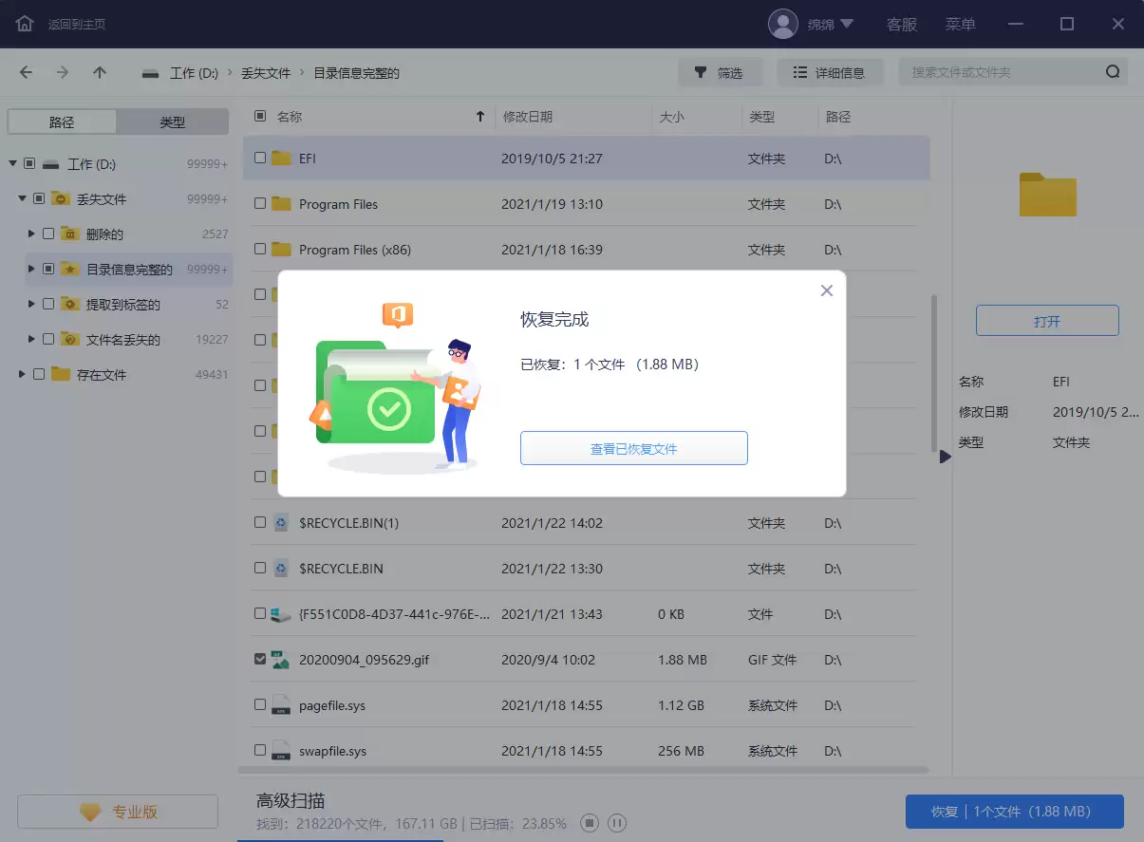
Task: Click the 打开 button for EFI
Action: (x=1047, y=320)
